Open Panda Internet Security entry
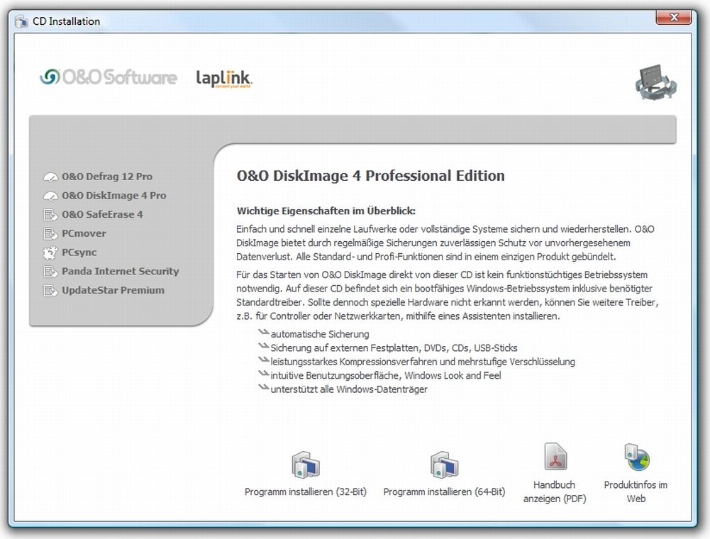Image resolution: width=710 pixels, height=539 pixels. click(121, 272)
